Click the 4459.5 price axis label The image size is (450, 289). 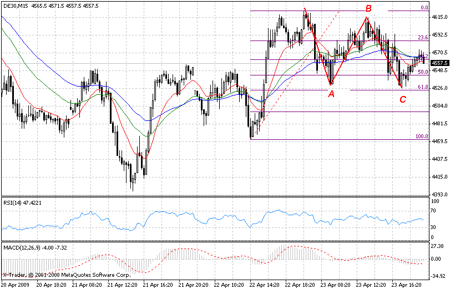[x=439, y=141]
